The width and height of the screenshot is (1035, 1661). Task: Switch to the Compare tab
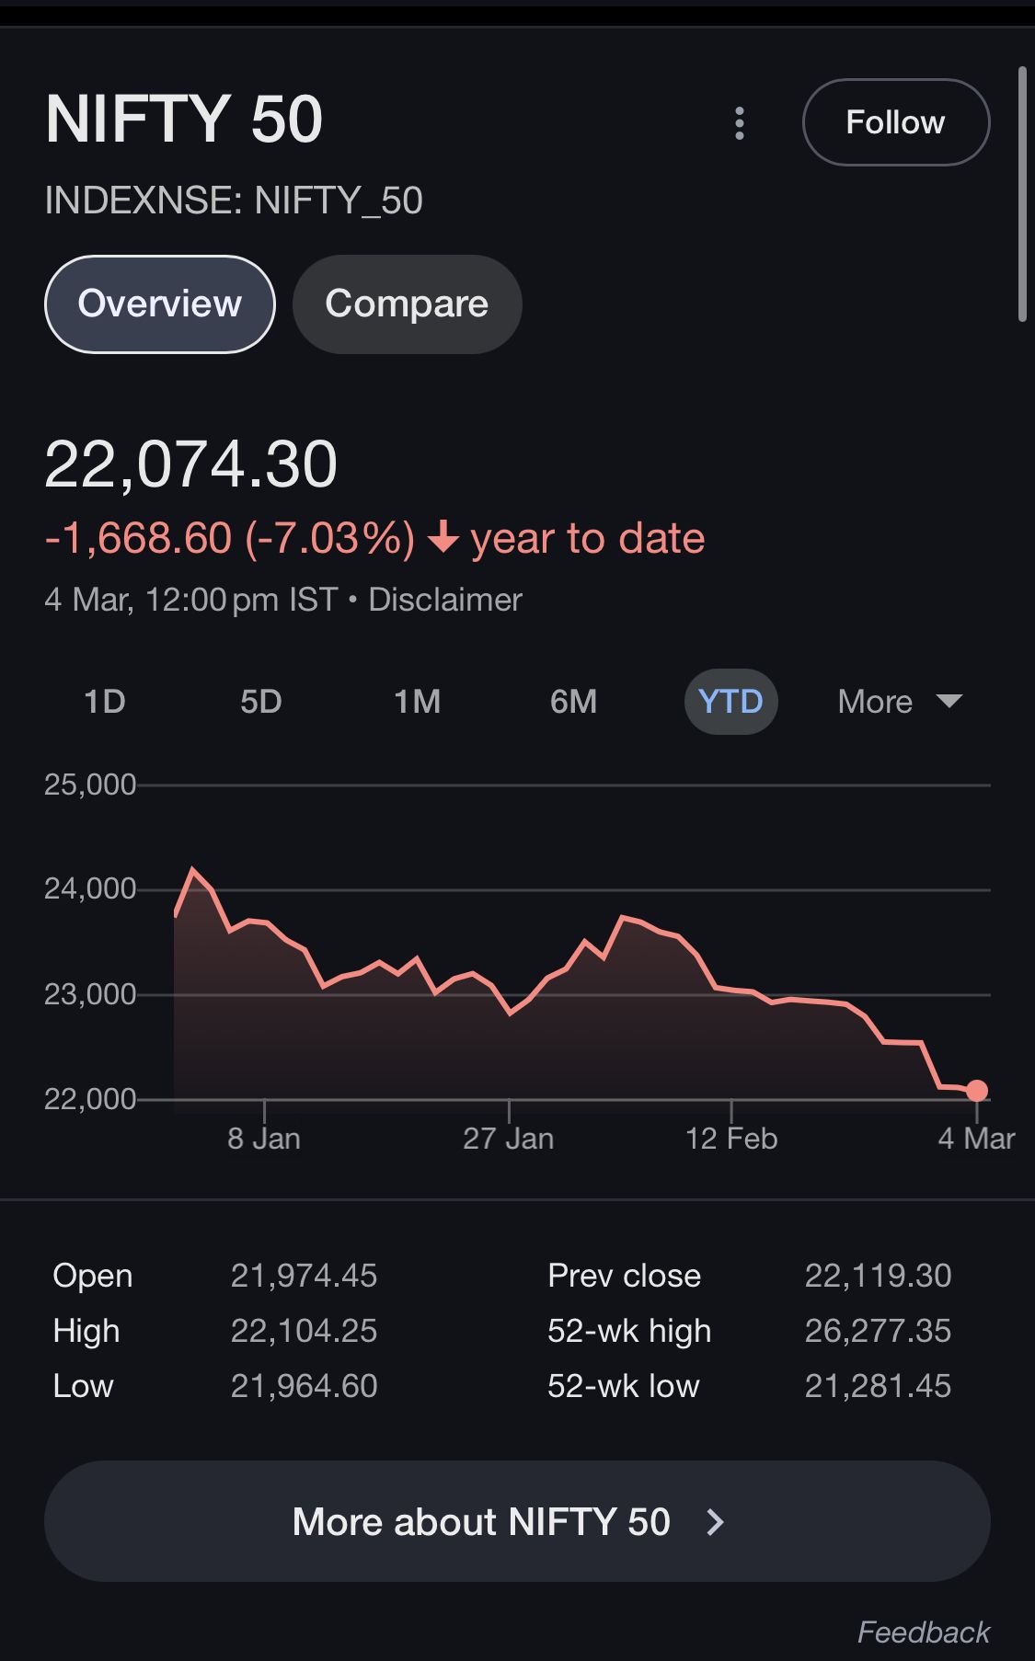point(407,304)
